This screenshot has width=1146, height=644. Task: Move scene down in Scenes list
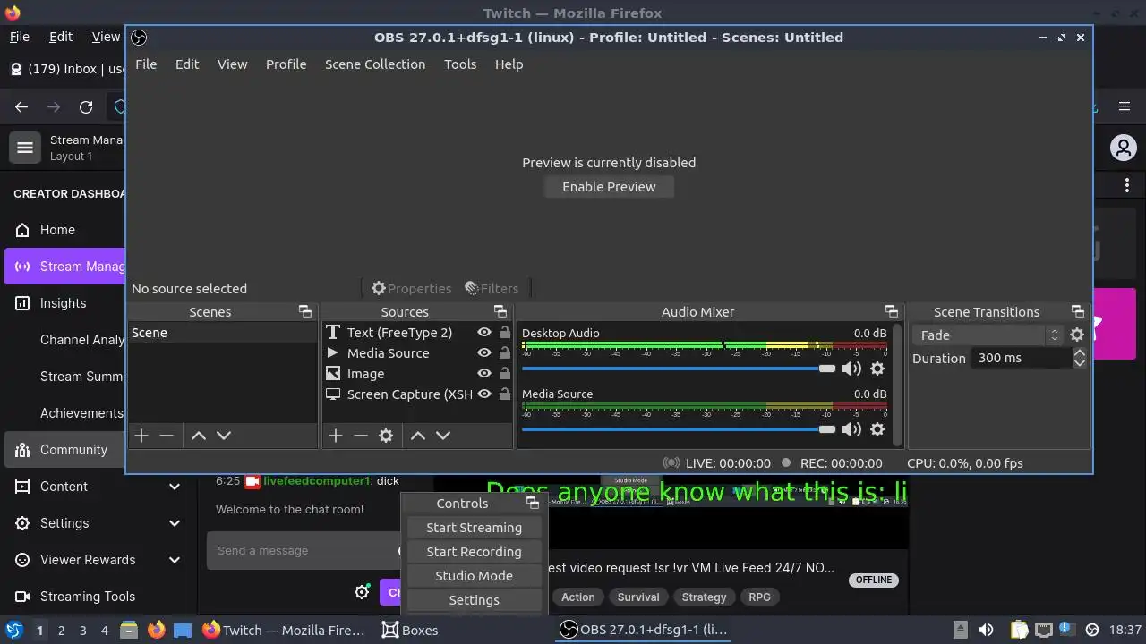tap(224, 436)
